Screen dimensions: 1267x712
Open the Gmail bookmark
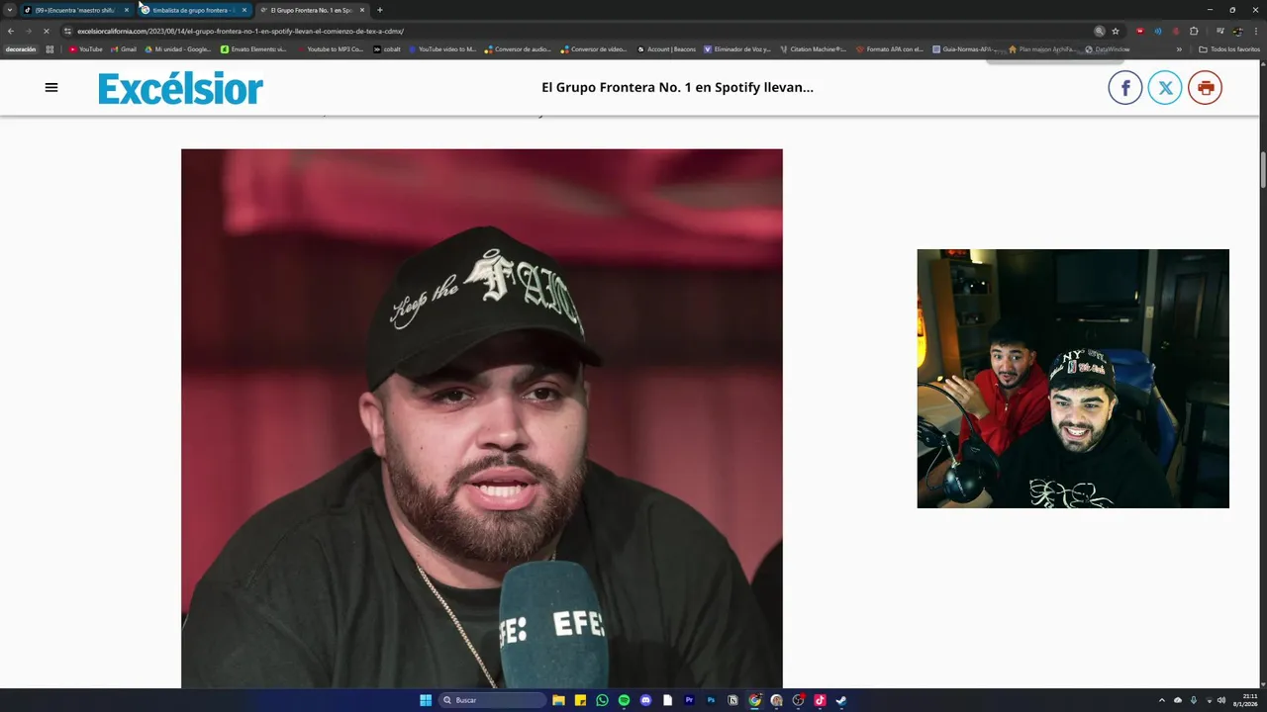[x=124, y=49]
